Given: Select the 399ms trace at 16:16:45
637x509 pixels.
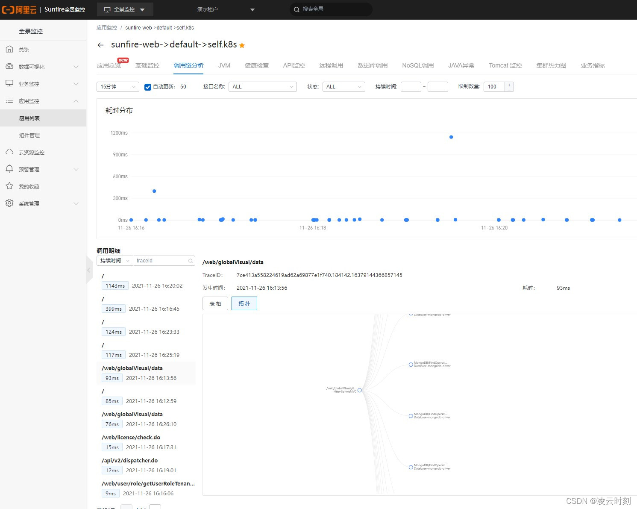Looking at the screenshot, I should 146,304.
